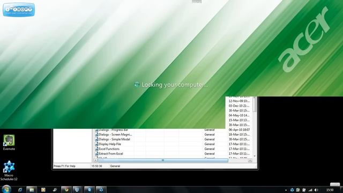
Task: Open the volume speaker tray icon
Action: (x=316, y=190)
